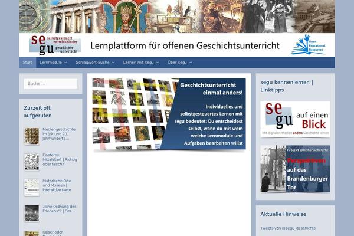Open the „Eine Ordnung des Friedens"? link
Viewport: 354px width, 236px height.
pos(60,209)
